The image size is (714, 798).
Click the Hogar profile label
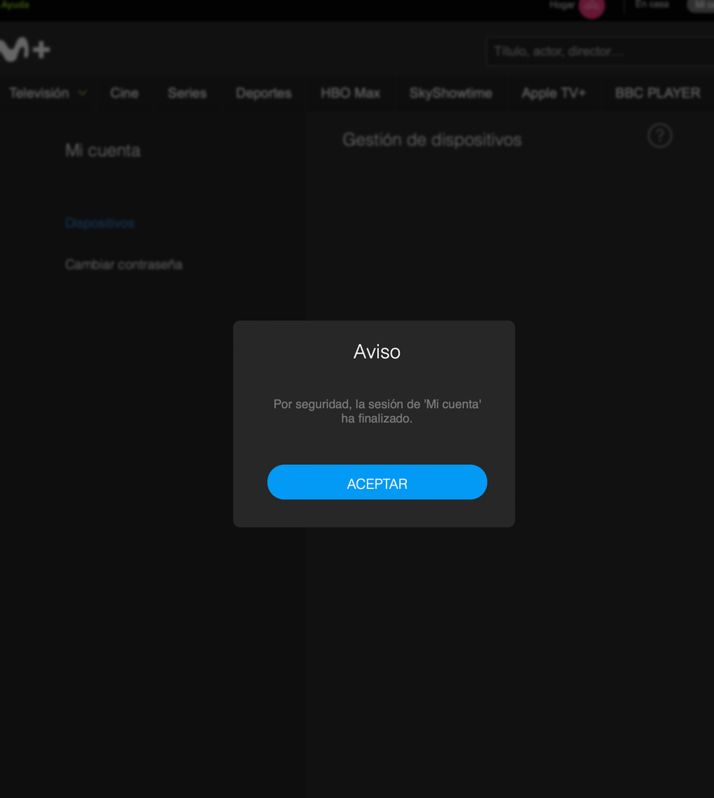tap(562, 6)
